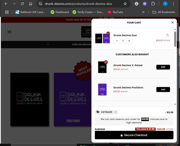The width and height of the screenshot is (180, 146).
Task: Click the Drunk Desires Positions title
Action: [128, 87]
